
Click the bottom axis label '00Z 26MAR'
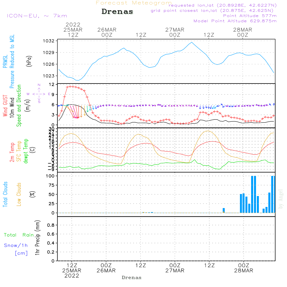106,268
